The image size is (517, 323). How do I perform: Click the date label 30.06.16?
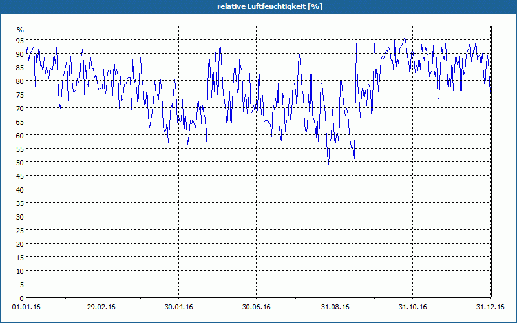point(256,307)
